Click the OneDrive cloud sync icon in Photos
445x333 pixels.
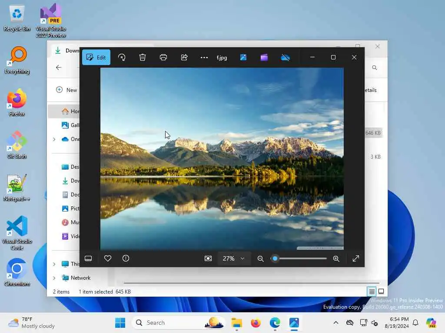point(285,58)
